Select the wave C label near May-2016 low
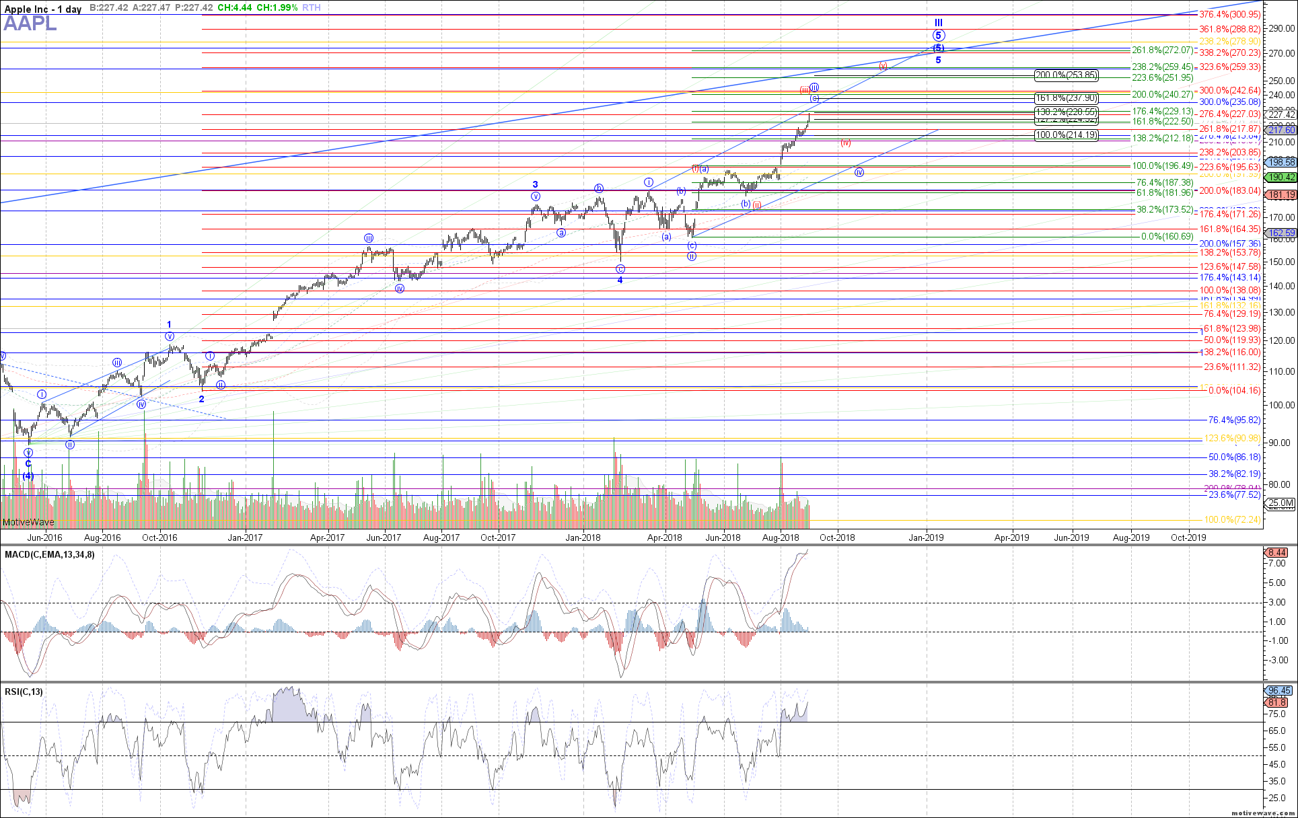The image size is (1298, 818). tap(28, 464)
